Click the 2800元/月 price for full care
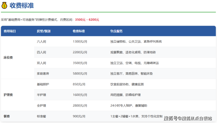Viewport: 217px width, 123px height. coord(80,105)
